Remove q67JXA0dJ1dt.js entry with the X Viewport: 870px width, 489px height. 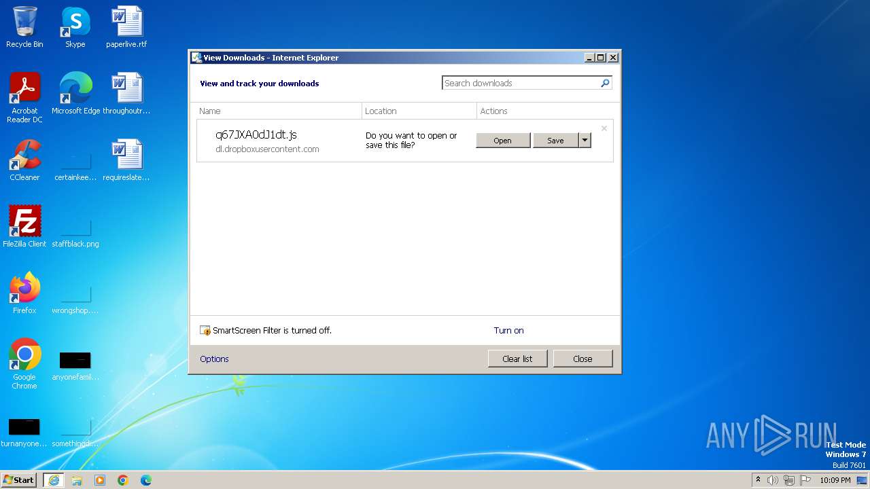(x=604, y=128)
